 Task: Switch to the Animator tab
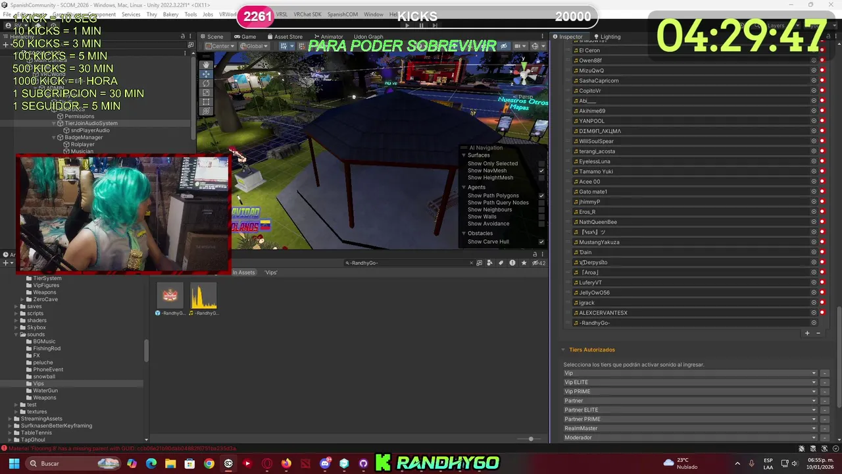(x=328, y=37)
